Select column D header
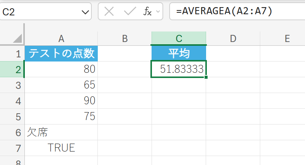Image resolution: width=305 pixels, height=165 pixels. click(233, 38)
